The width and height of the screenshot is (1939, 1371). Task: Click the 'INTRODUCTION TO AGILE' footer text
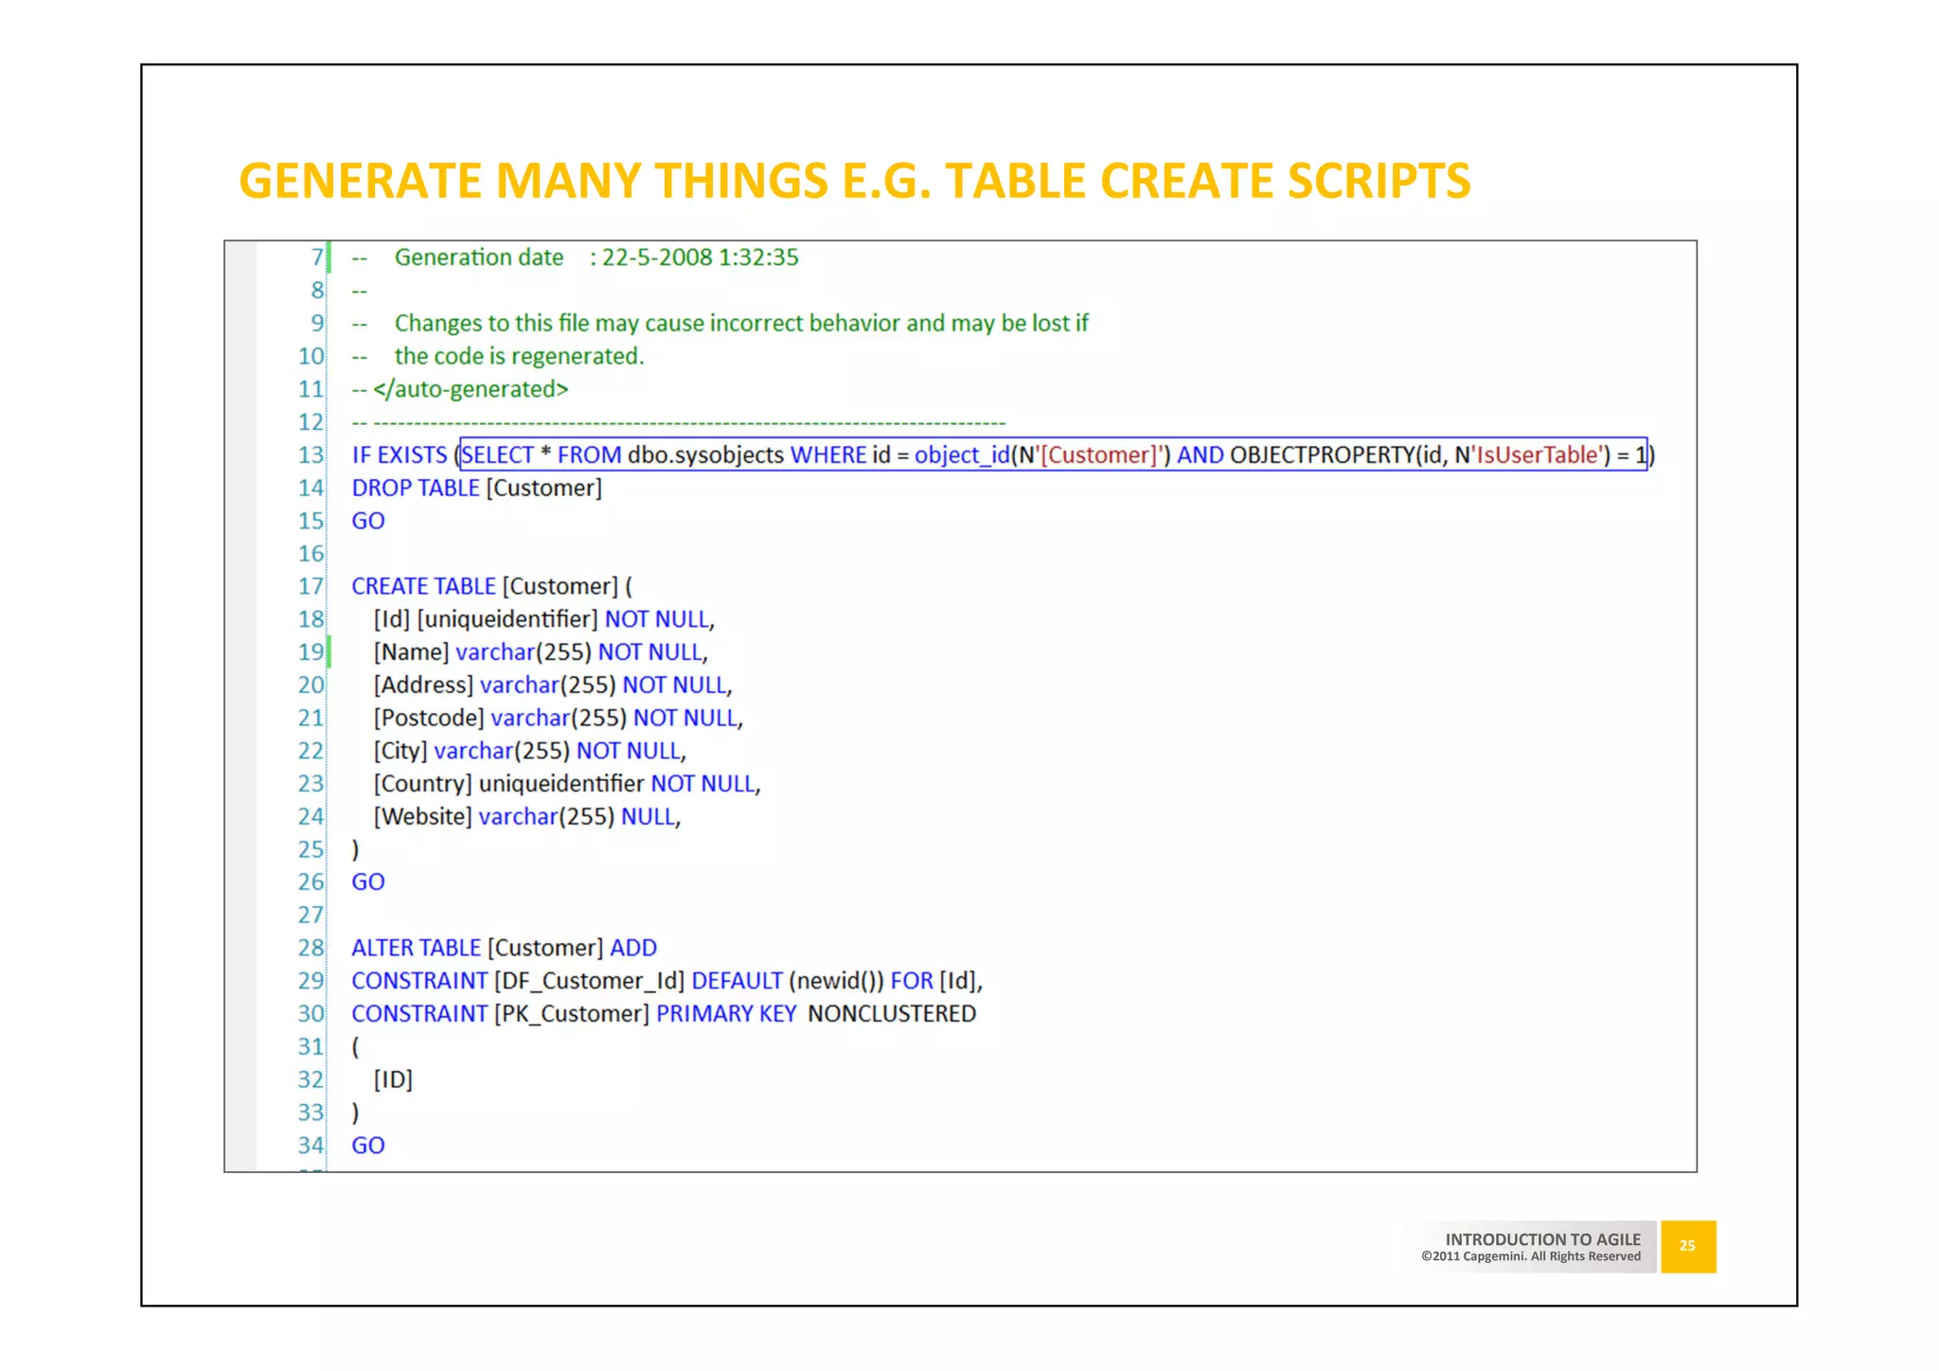(x=1543, y=1239)
